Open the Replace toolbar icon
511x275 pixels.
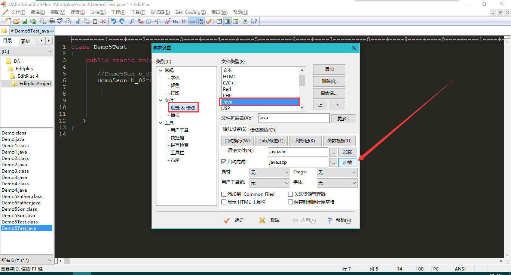point(141,21)
